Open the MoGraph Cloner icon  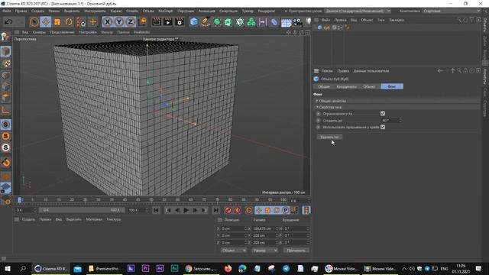coord(251,22)
